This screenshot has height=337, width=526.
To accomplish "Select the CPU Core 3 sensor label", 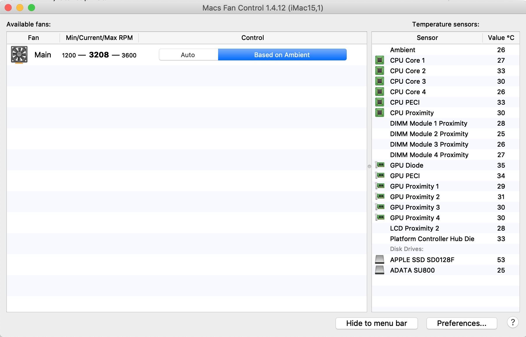I will (408, 81).
